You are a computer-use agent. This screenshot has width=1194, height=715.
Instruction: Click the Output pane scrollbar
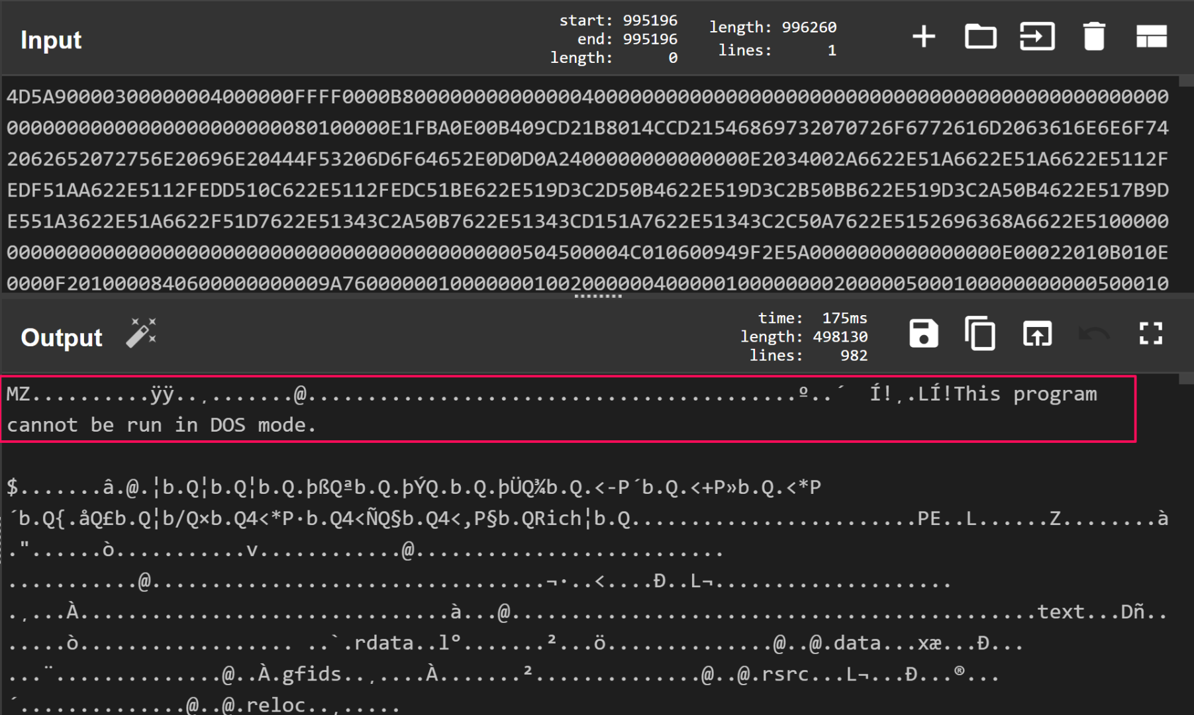[x=1186, y=543]
